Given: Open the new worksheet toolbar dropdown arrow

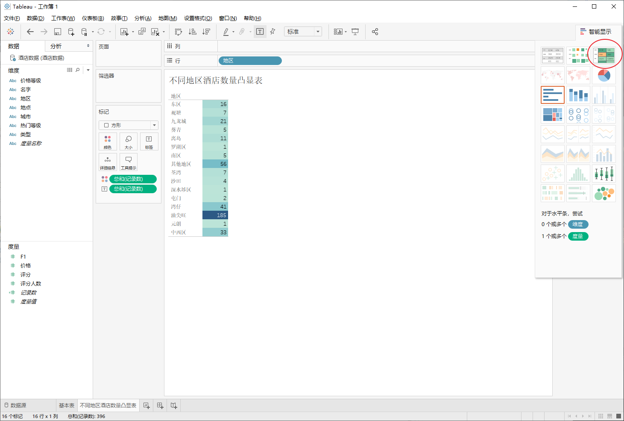Looking at the screenshot, I should pos(133,32).
